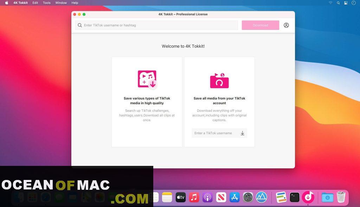Open the blue mountain app in Dock
360x207 pixels.
tap(262, 197)
